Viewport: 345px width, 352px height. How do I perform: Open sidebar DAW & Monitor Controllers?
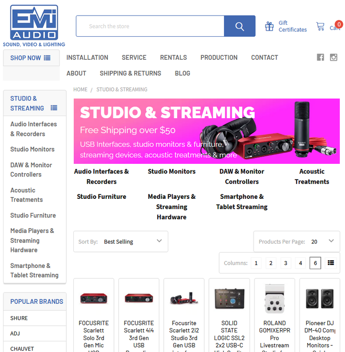point(31,170)
